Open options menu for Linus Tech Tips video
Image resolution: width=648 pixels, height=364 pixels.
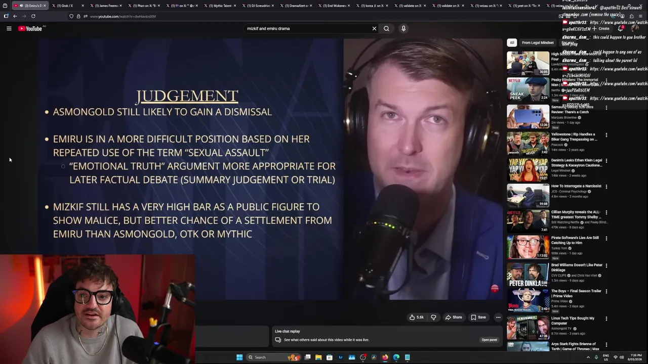tap(606, 318)
